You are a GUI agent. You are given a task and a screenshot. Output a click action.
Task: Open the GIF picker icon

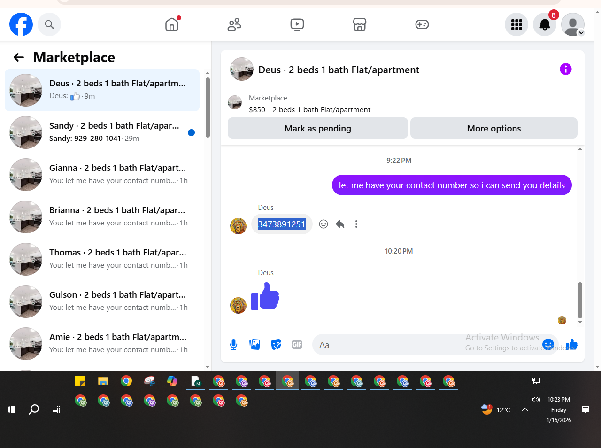coord(297,345)
